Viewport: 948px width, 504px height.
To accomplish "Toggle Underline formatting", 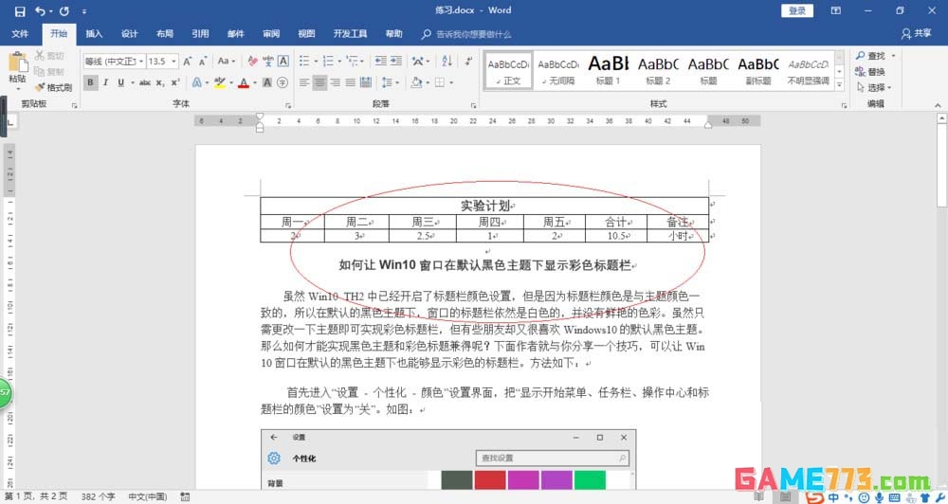I will (x=121, y=82).
